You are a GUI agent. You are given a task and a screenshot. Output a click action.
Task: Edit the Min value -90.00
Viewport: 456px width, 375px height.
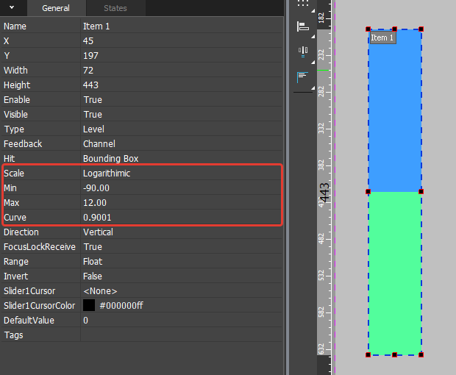(x=181, y=188)
